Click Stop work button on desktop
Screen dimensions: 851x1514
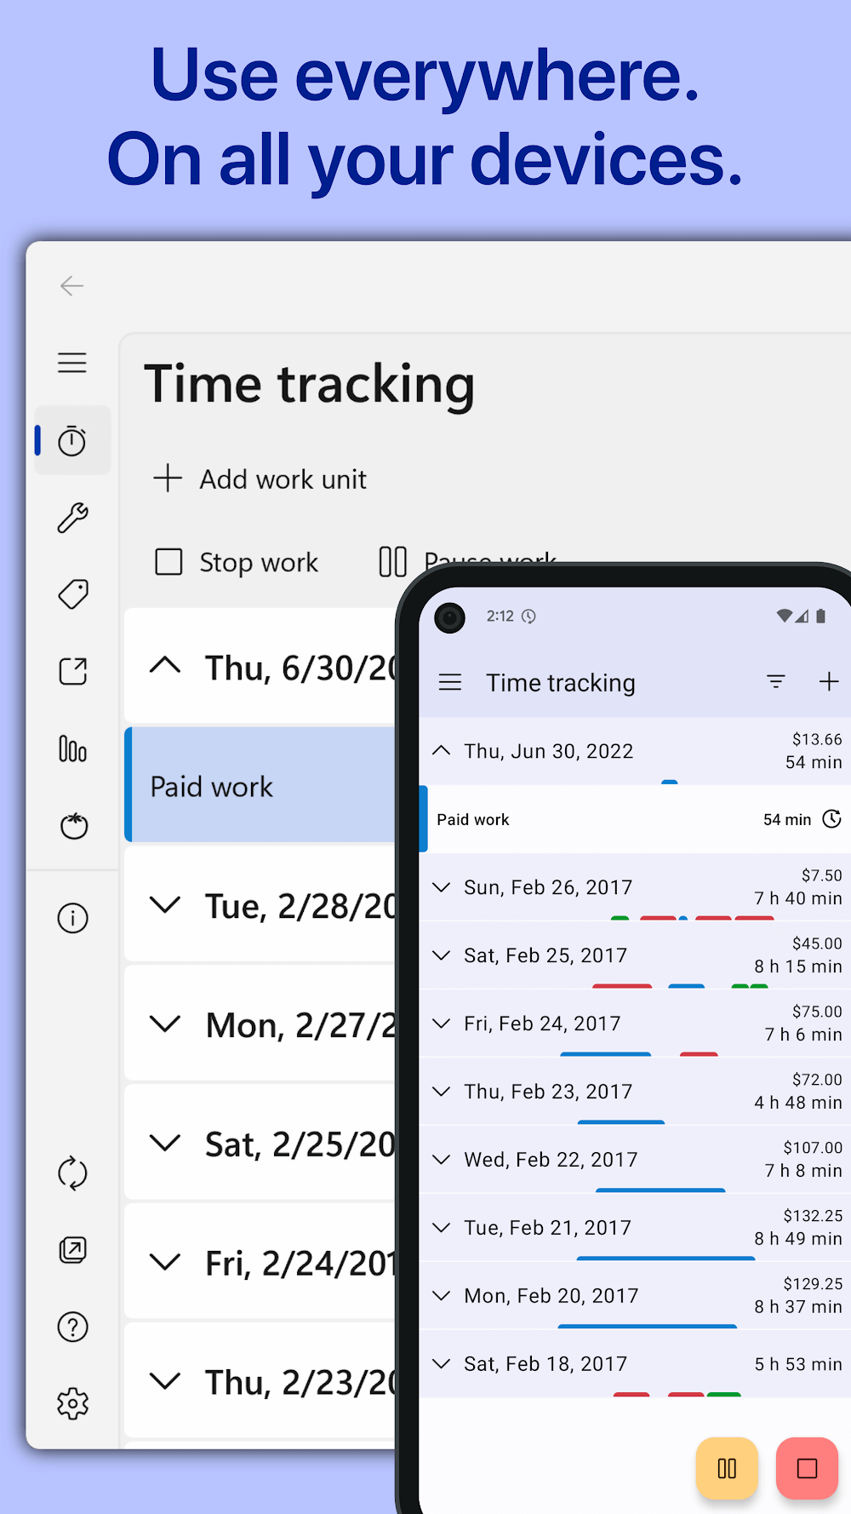tap(237, 563)
